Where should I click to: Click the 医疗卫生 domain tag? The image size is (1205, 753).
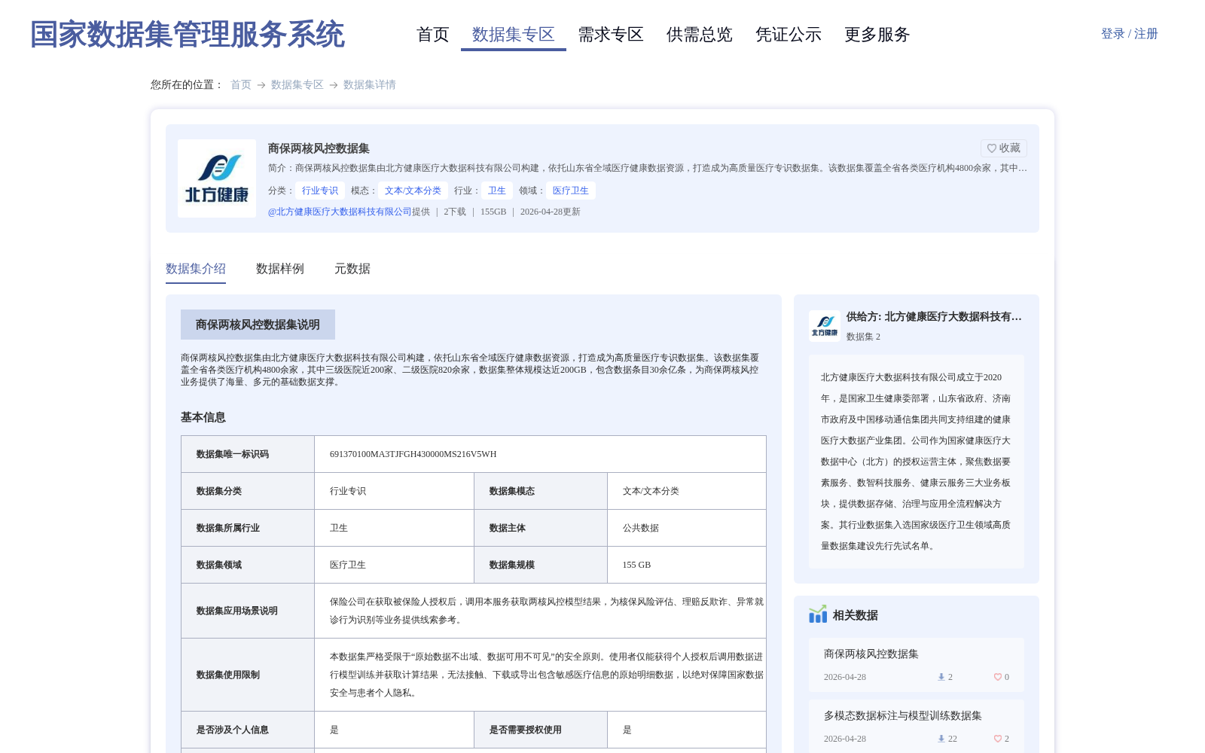tap(571, 191)
